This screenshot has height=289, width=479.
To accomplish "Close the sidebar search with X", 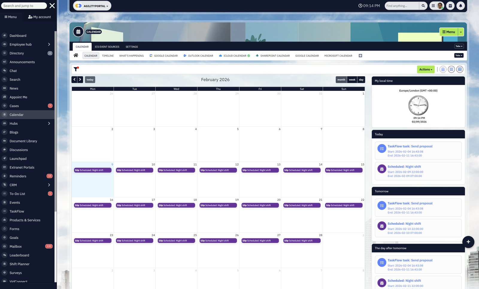I will tap(52, 6).
